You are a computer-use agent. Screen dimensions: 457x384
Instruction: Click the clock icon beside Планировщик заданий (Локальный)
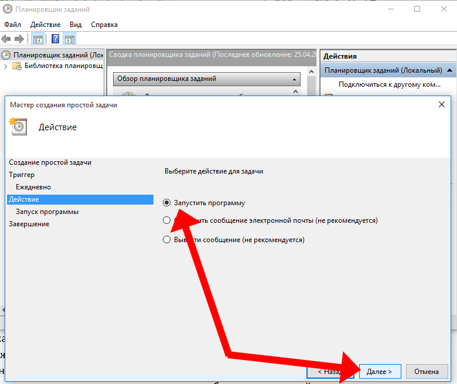6,55
